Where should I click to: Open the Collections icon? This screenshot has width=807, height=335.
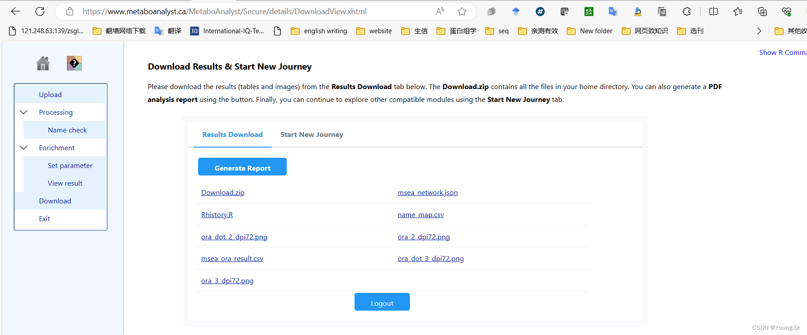[762, 12]
